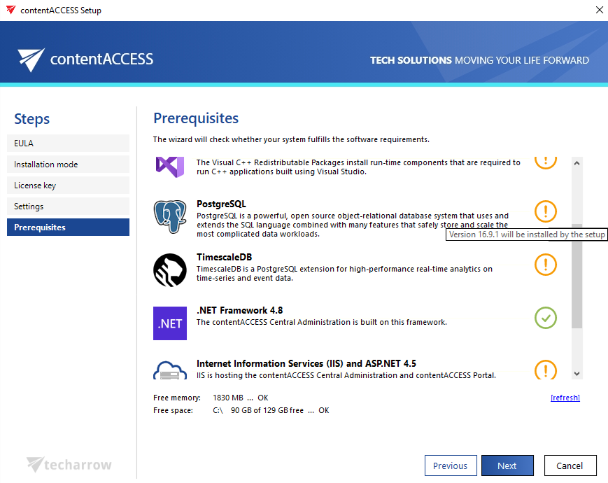Screen dimensions: 608x483
Task: Cancel the setup wizard
Action: (570, 465)
